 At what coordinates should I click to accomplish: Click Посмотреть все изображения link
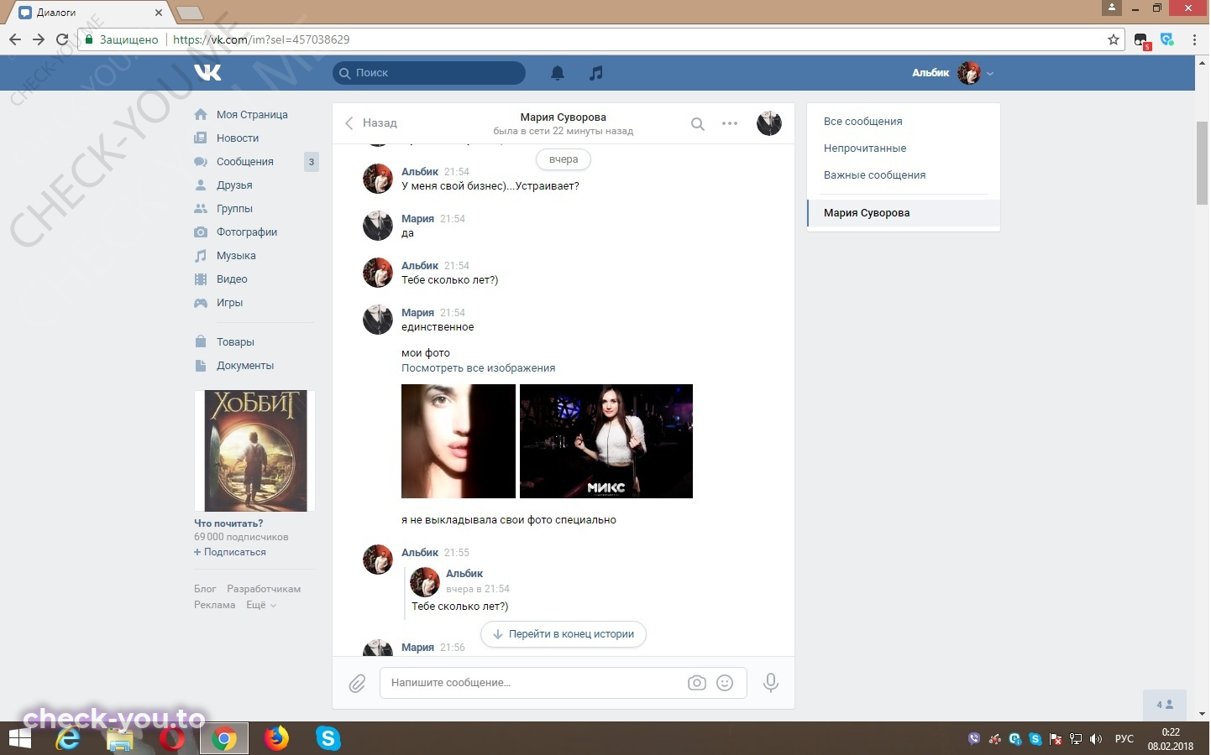(x=478, y=368)
